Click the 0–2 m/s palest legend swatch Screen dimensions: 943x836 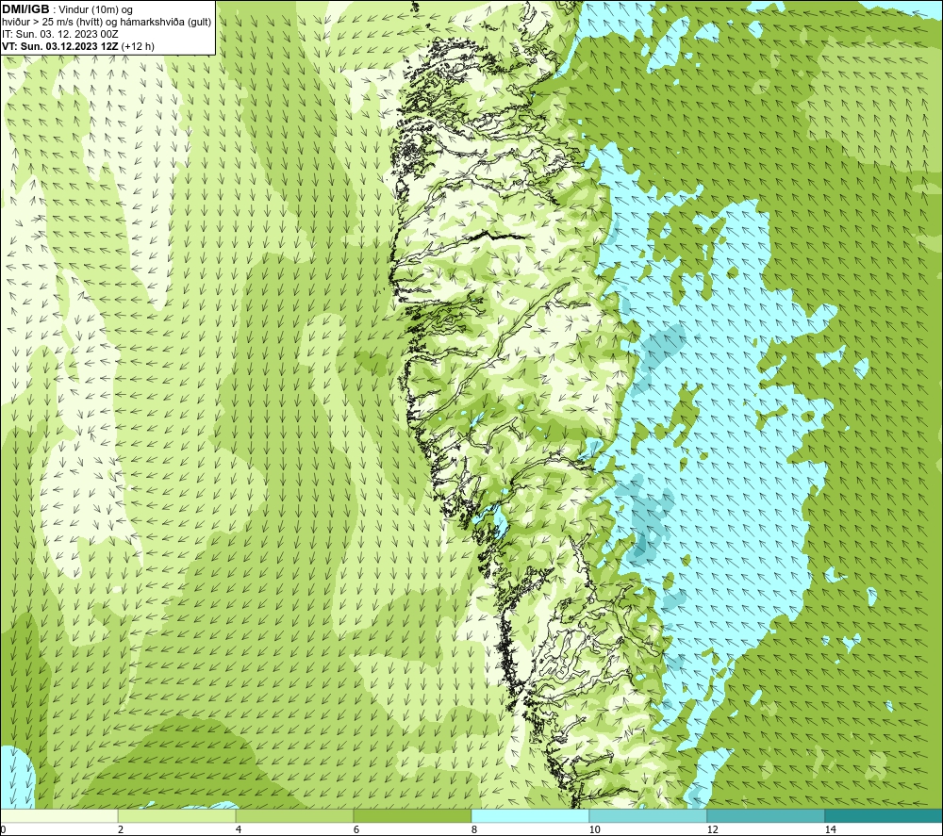pyautogui.click(x=58, y=815)
